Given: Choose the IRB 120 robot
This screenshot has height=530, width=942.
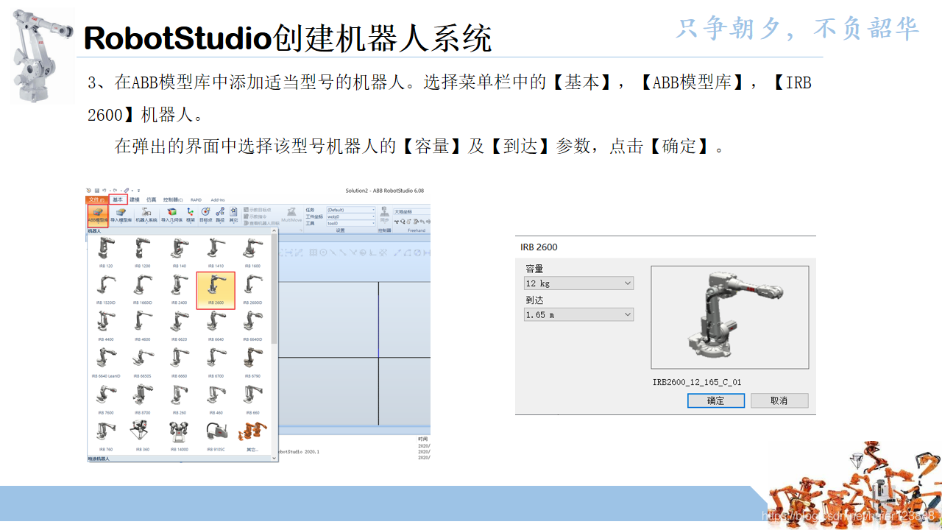Looking at the screenshot, I should point(105,252).
